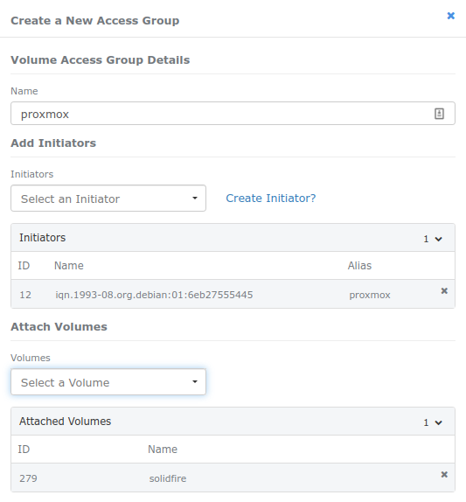466x502 pixels.
Task: Click the Alias column header
Action: (359, 266)
